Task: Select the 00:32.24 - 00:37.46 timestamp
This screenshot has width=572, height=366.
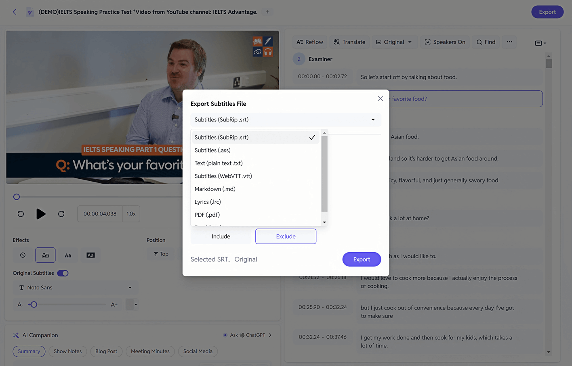Action: click(323, 337)
